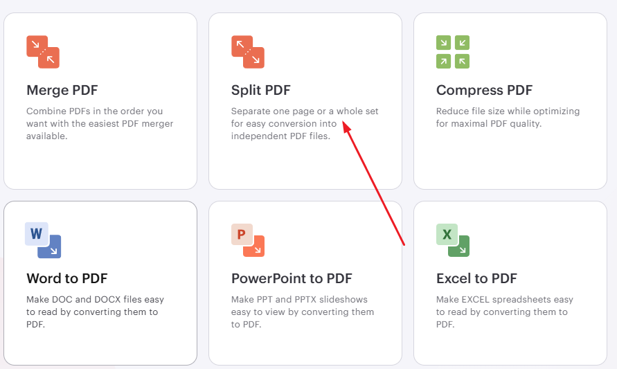Image resolution: width=617 pixels, height=369 pixels.
Task: Click the 'Make DOC and DOCX files' description
Action: click(95, 312)
